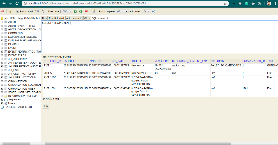Click the Users item in sidebar
The image size is (278, 145).
(x=11, y=103)
